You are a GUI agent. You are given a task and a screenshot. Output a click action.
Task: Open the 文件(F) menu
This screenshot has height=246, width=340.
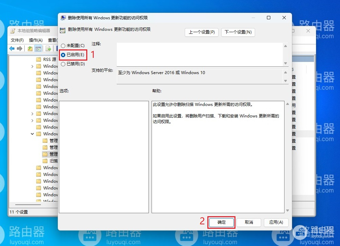pyautogui.click(x=17, y=40)
